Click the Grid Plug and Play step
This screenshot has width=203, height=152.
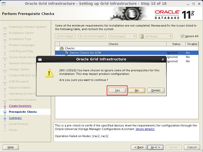pos(21,51)
